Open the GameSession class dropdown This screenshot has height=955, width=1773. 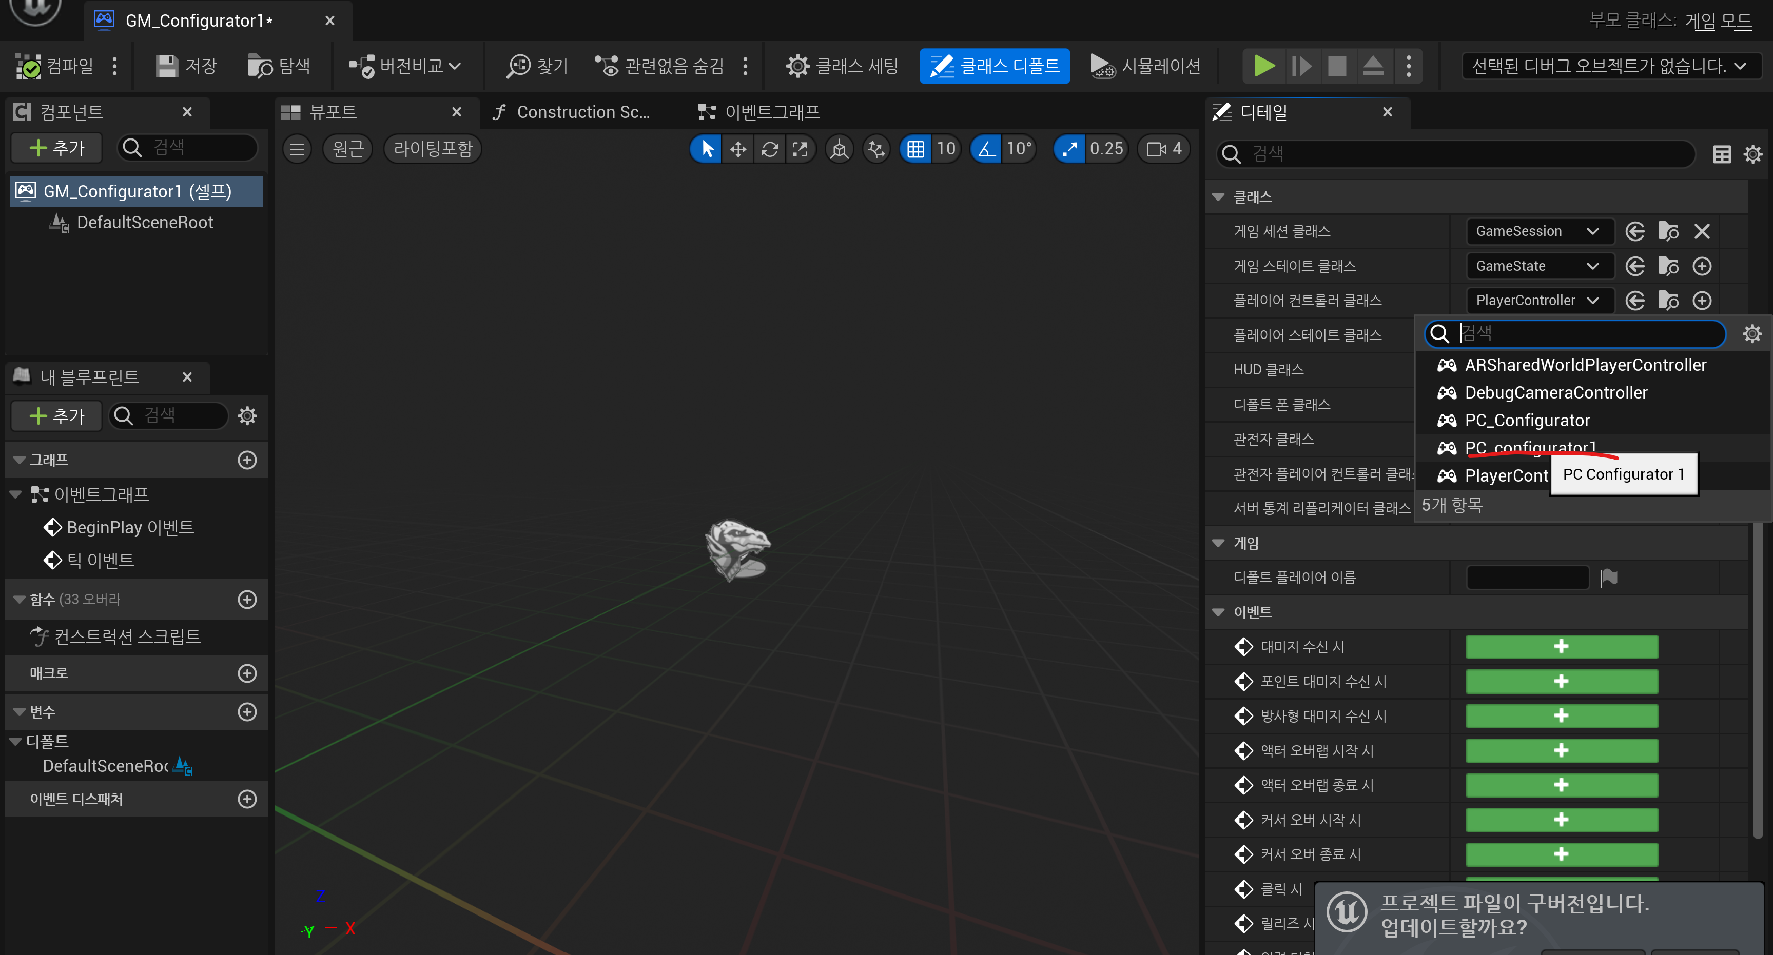point(1540,231)
